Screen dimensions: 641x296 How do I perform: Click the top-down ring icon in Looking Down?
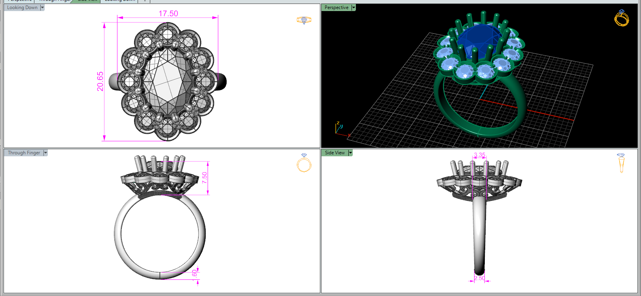pos(304,20)
